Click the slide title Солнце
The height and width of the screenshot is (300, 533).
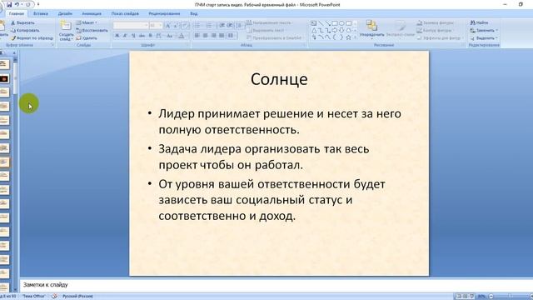(x=279, y=79)
